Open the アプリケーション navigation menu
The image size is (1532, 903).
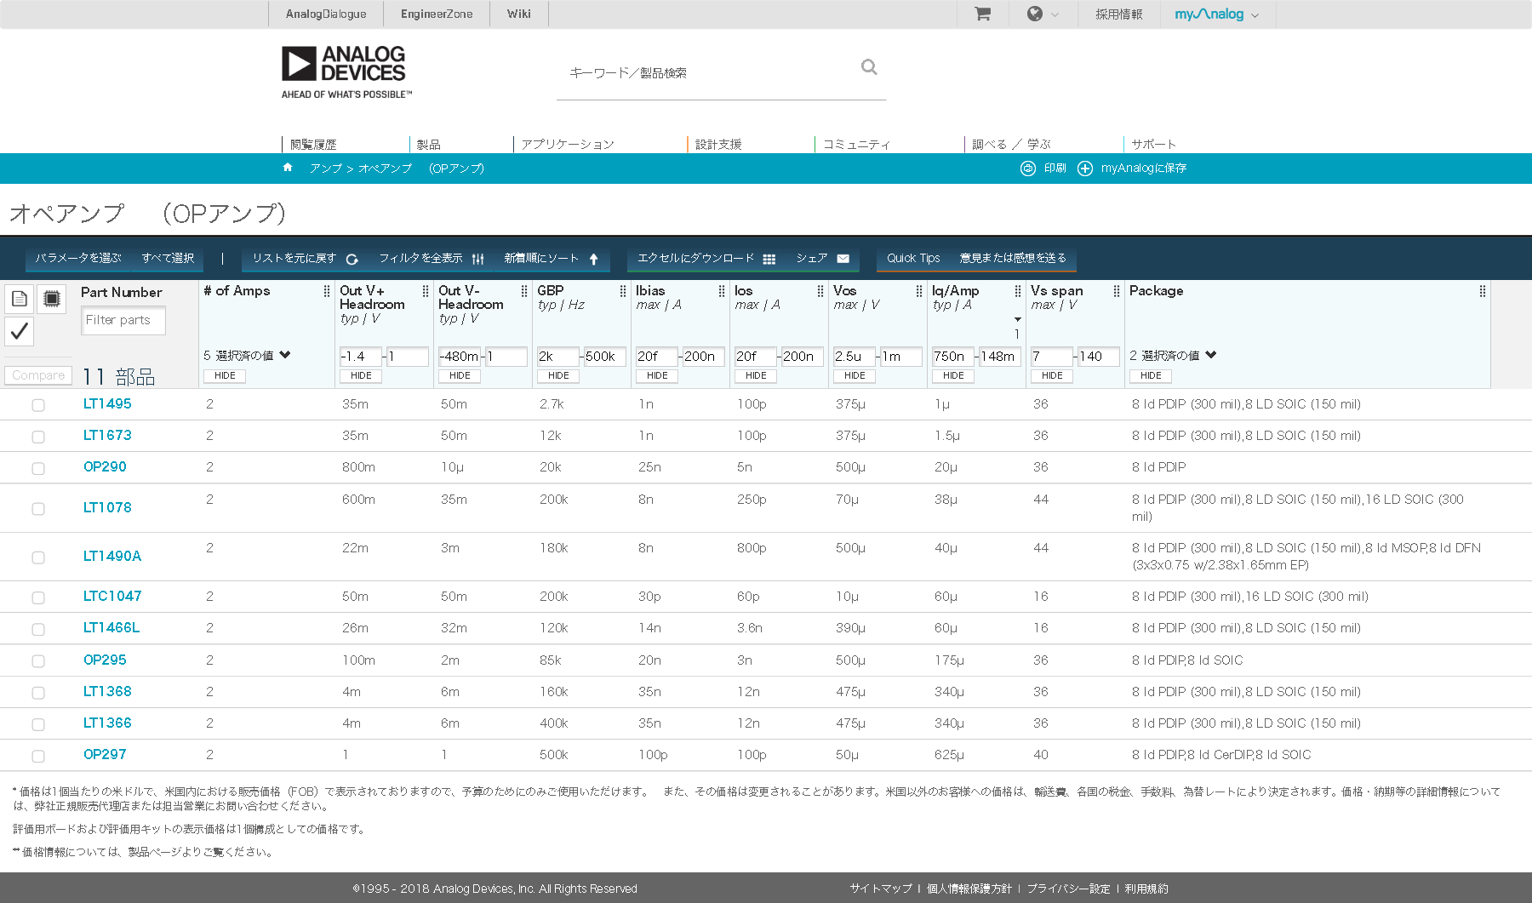click(568, 144)
